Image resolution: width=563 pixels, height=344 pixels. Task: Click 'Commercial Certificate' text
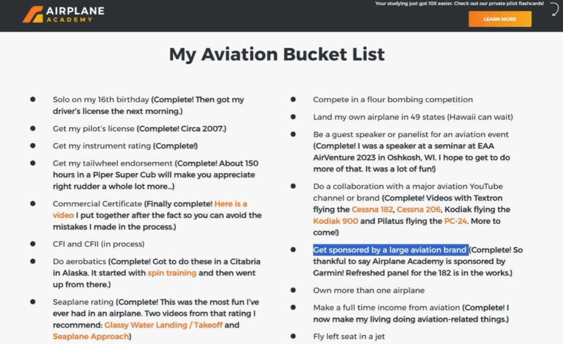pyautogui.click(x=97, y=204)
